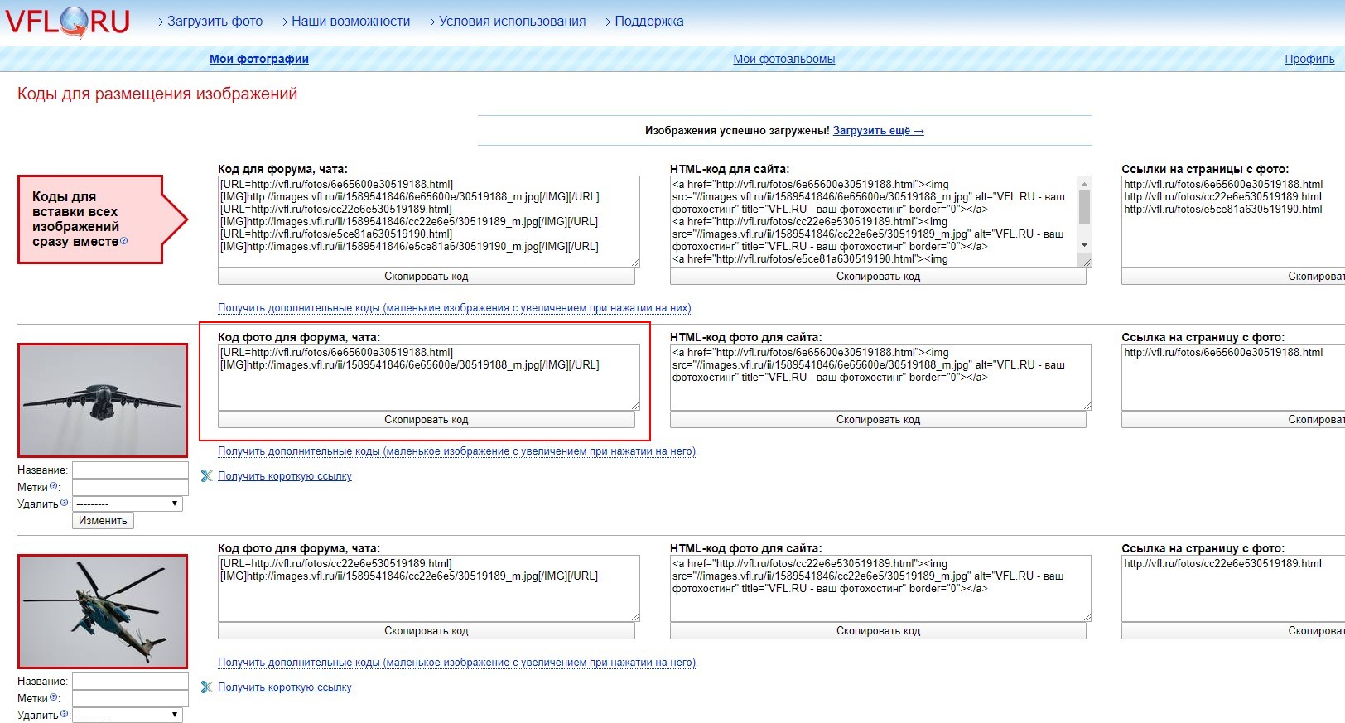Click Удалить help icon under airplane photo

(x=65, y=502)
